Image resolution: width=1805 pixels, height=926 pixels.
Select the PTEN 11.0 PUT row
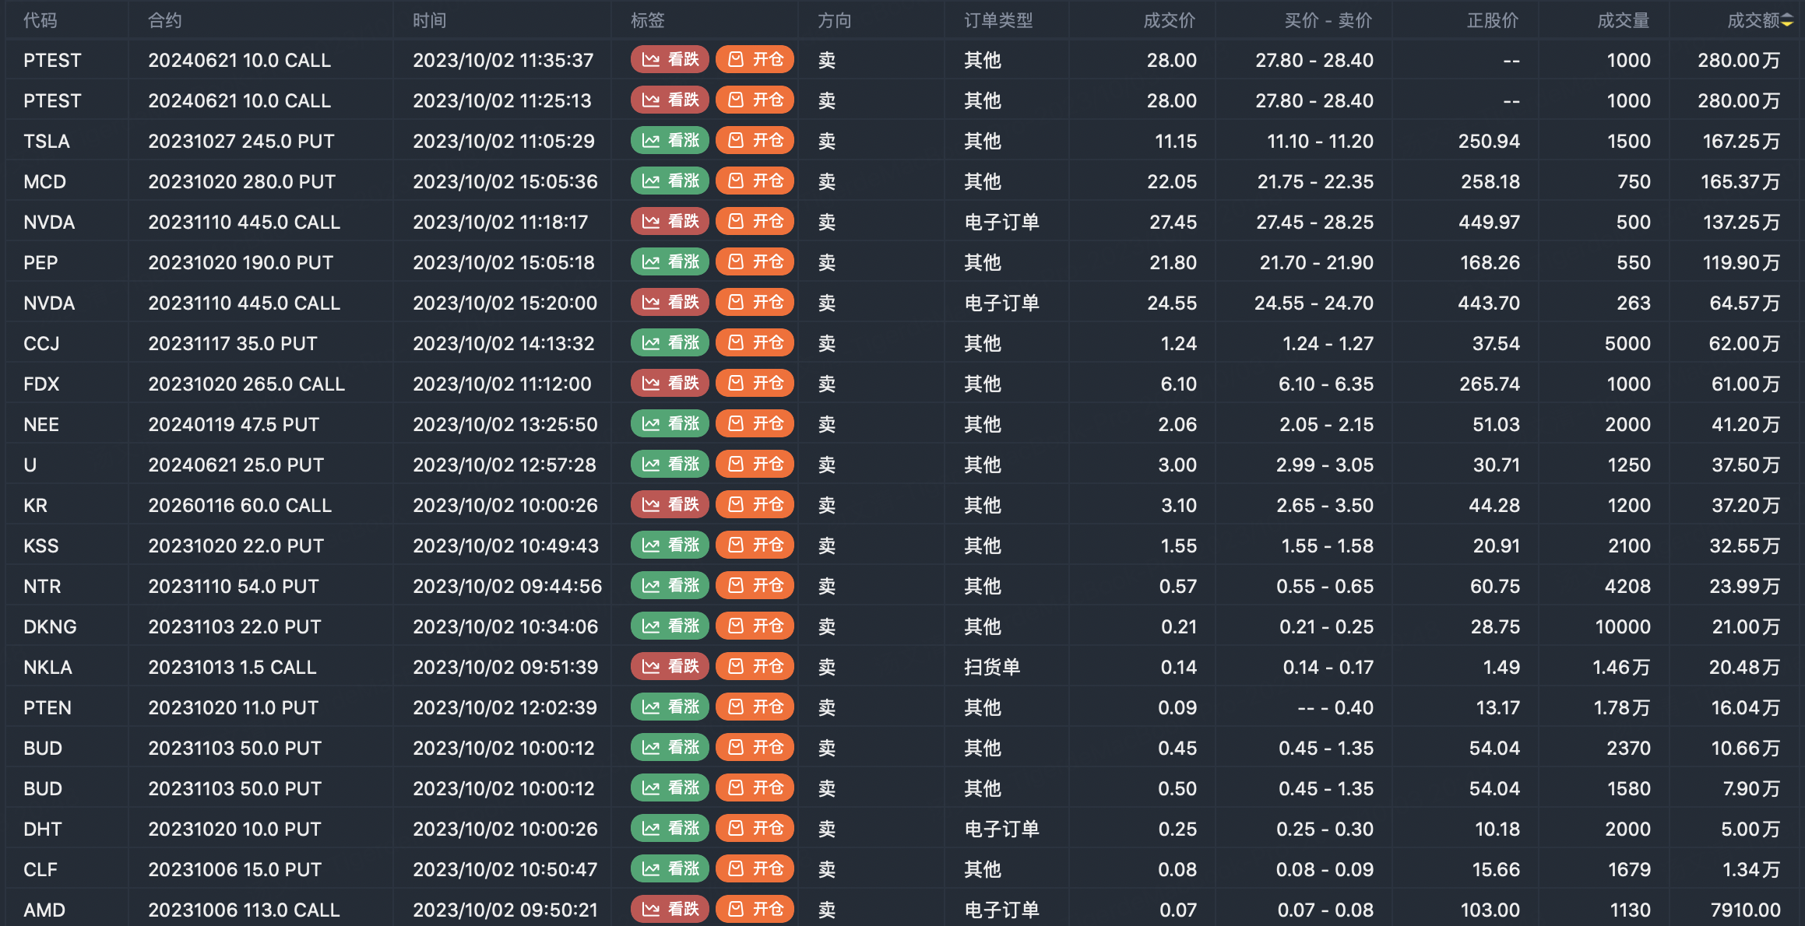[234, 708]
